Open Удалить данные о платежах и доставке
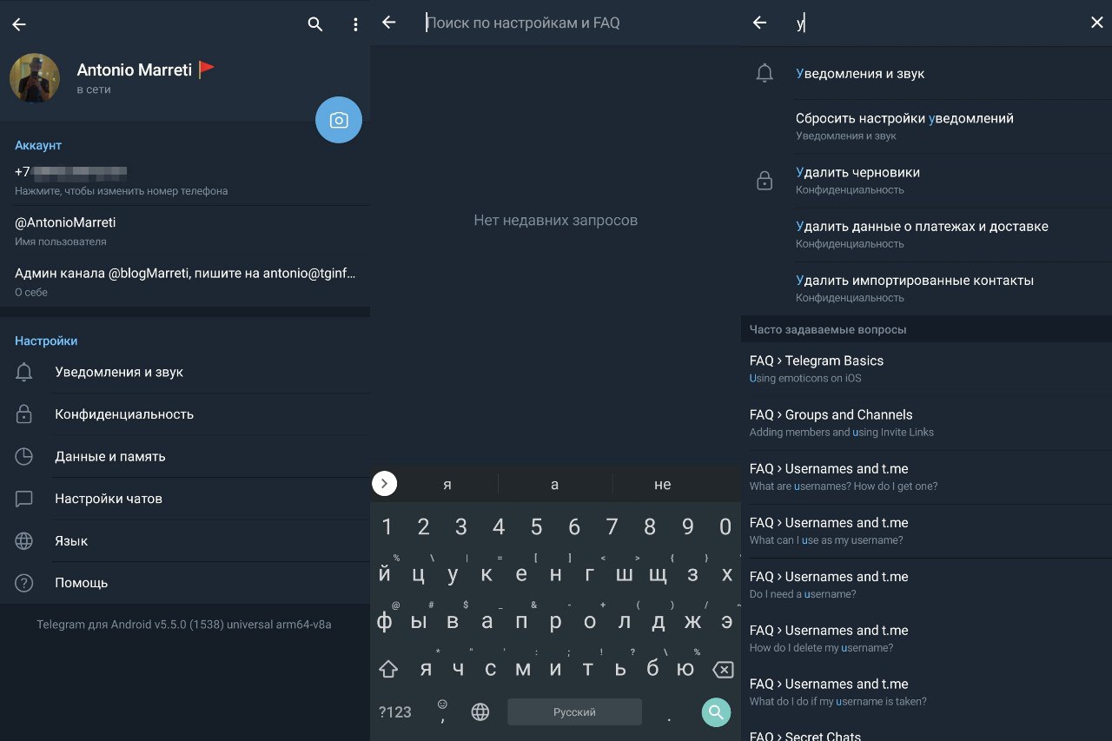The height and width of the screenshot is (741, 1112). coord(926,234)
